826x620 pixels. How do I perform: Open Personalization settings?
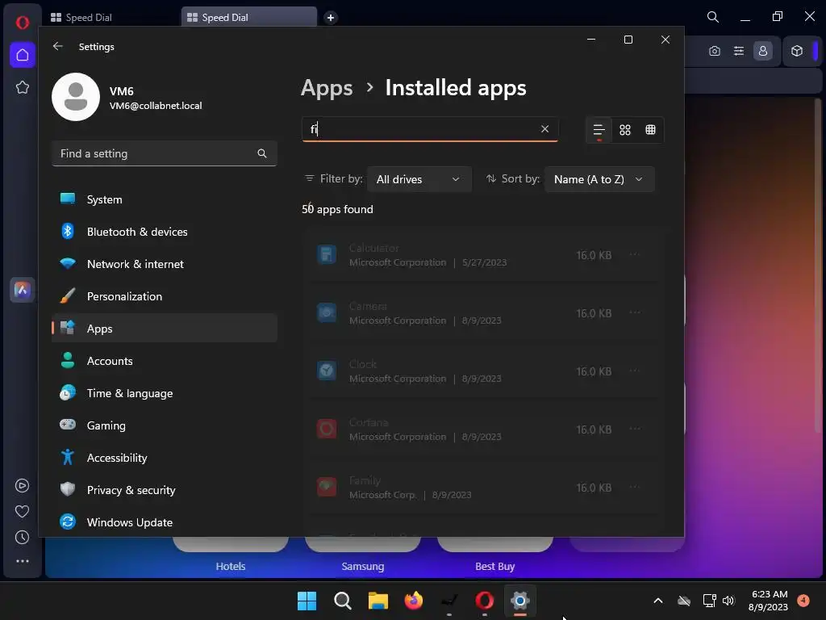tap(165, 296)
